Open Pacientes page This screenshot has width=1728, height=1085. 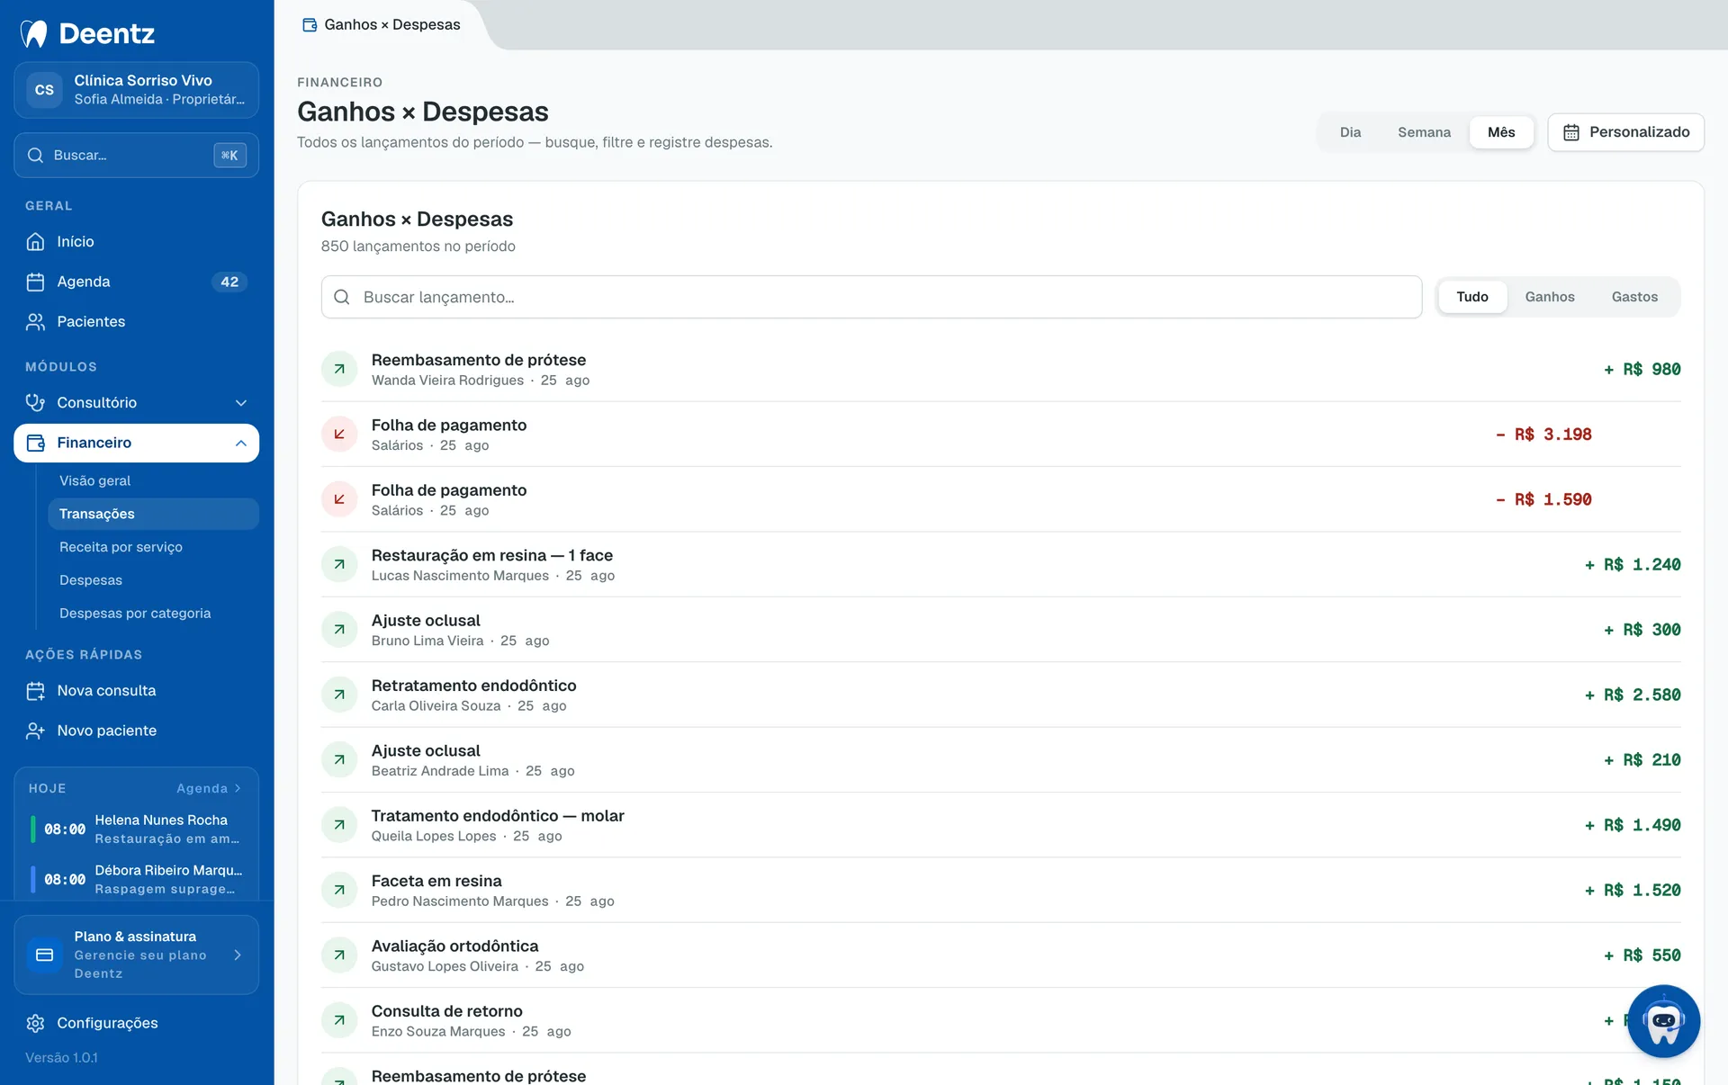coord(136,322)
